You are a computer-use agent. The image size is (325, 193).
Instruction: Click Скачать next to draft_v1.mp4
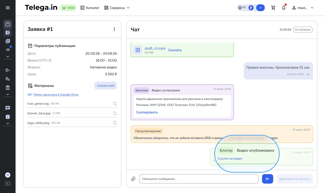(x=175, y=50)
